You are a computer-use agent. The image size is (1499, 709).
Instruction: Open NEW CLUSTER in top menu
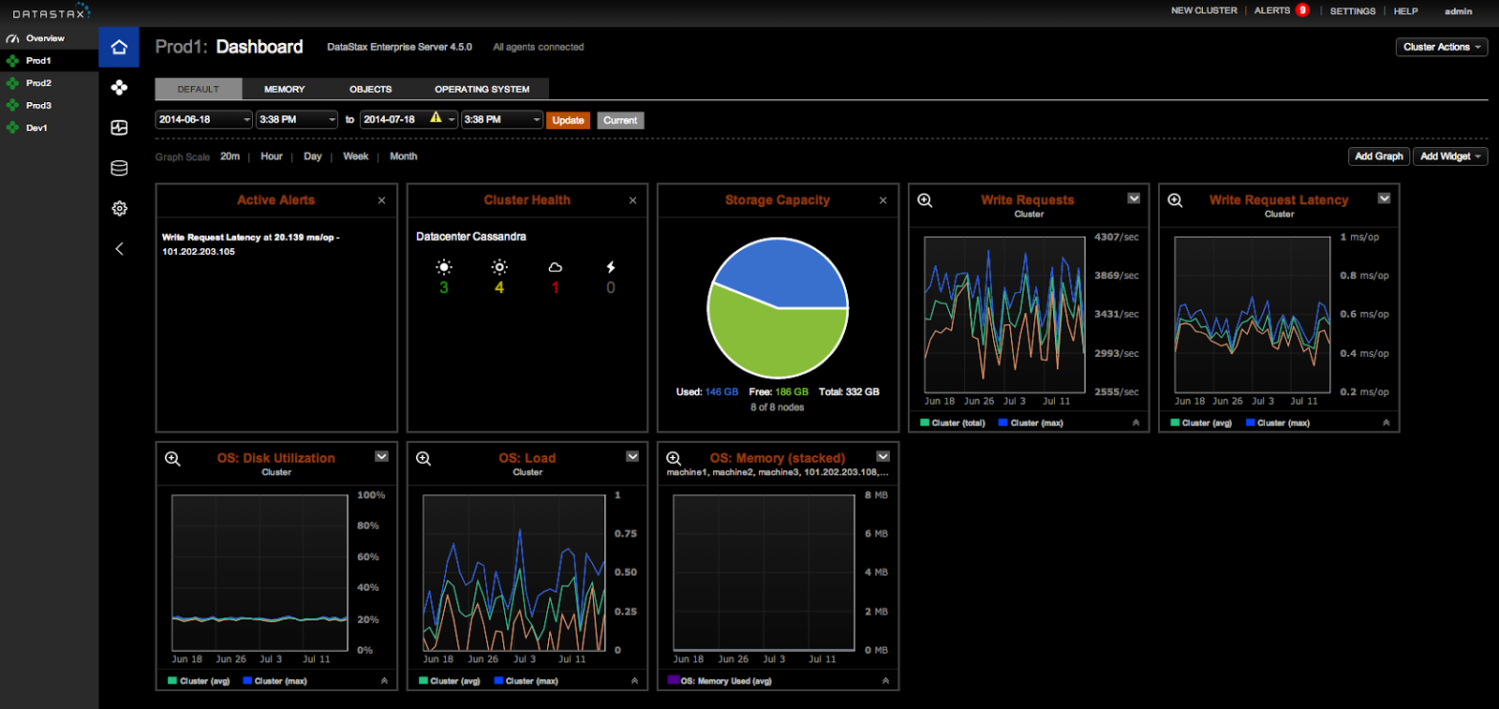(1204, 11)
